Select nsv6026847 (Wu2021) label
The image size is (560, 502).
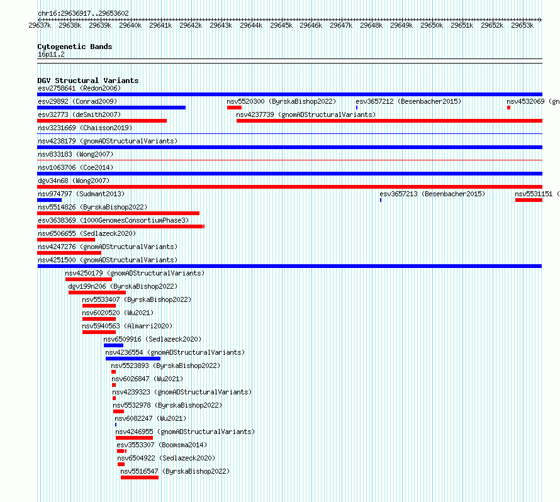click(147, 379)
